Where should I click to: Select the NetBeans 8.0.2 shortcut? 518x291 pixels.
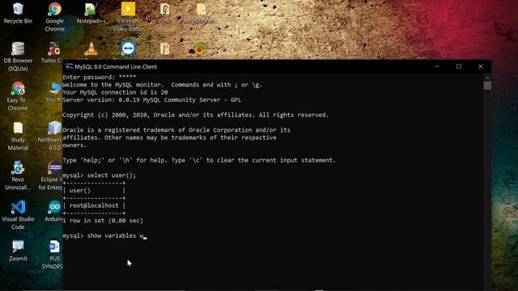(50, 136)
